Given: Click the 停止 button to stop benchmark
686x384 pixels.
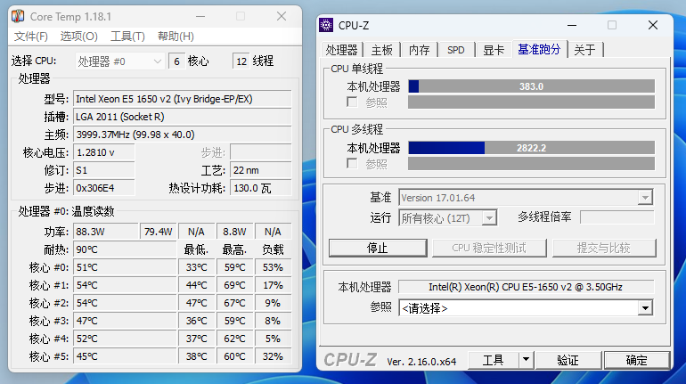Looking at the screenshot, I should 378,248.
